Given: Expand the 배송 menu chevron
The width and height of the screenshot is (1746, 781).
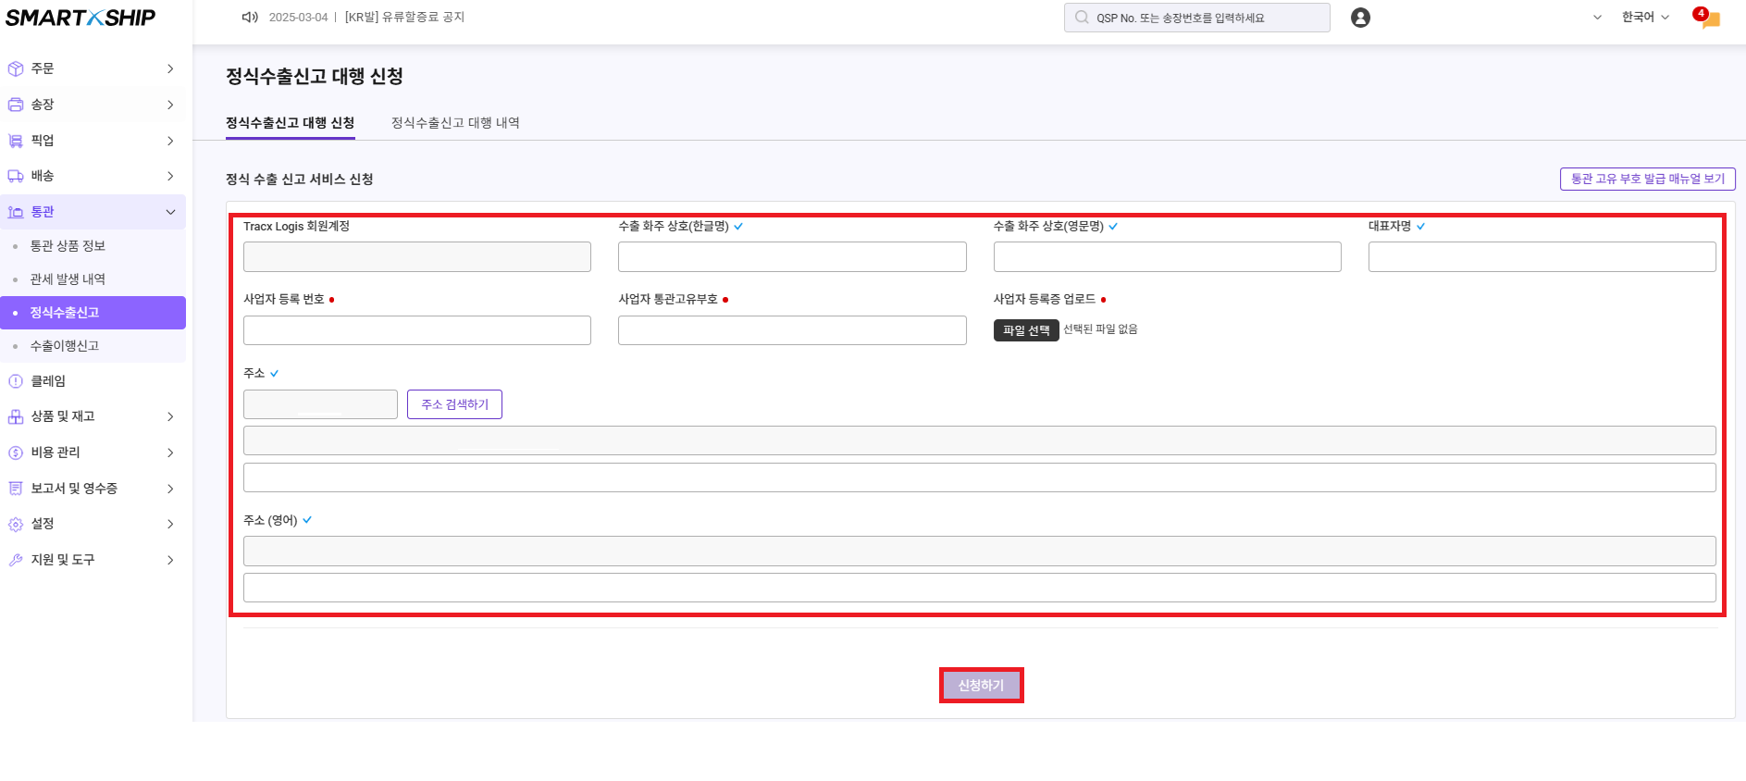Looking at the screenshot, I should point(170,176).
